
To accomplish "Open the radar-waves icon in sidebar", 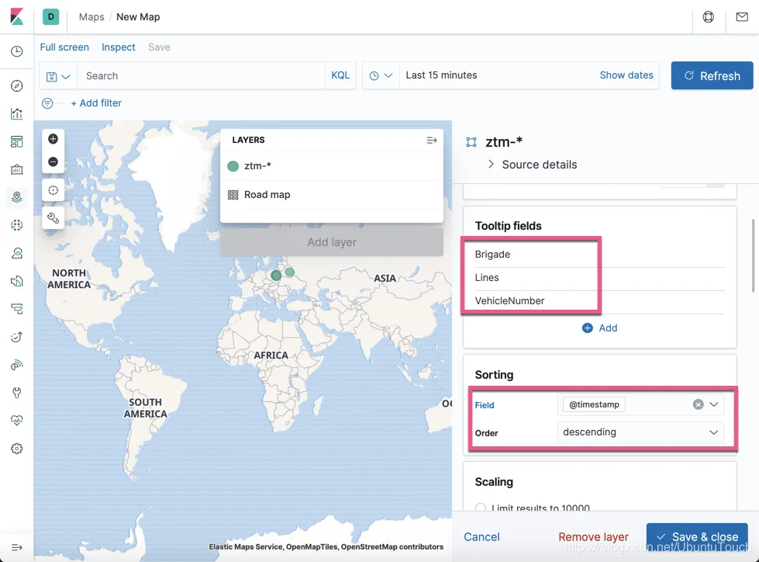I will pyautogui.click(x=17, y=365).
